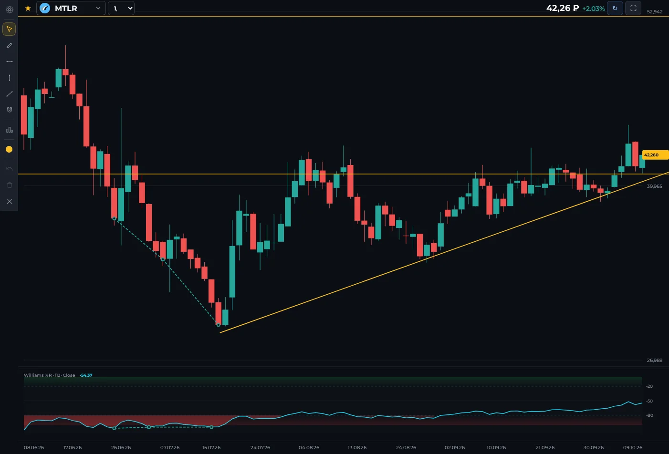This screenshot has height=454, width=669.
Task: Pick the yellow drawing color swatch
Action: click(9, 149)
